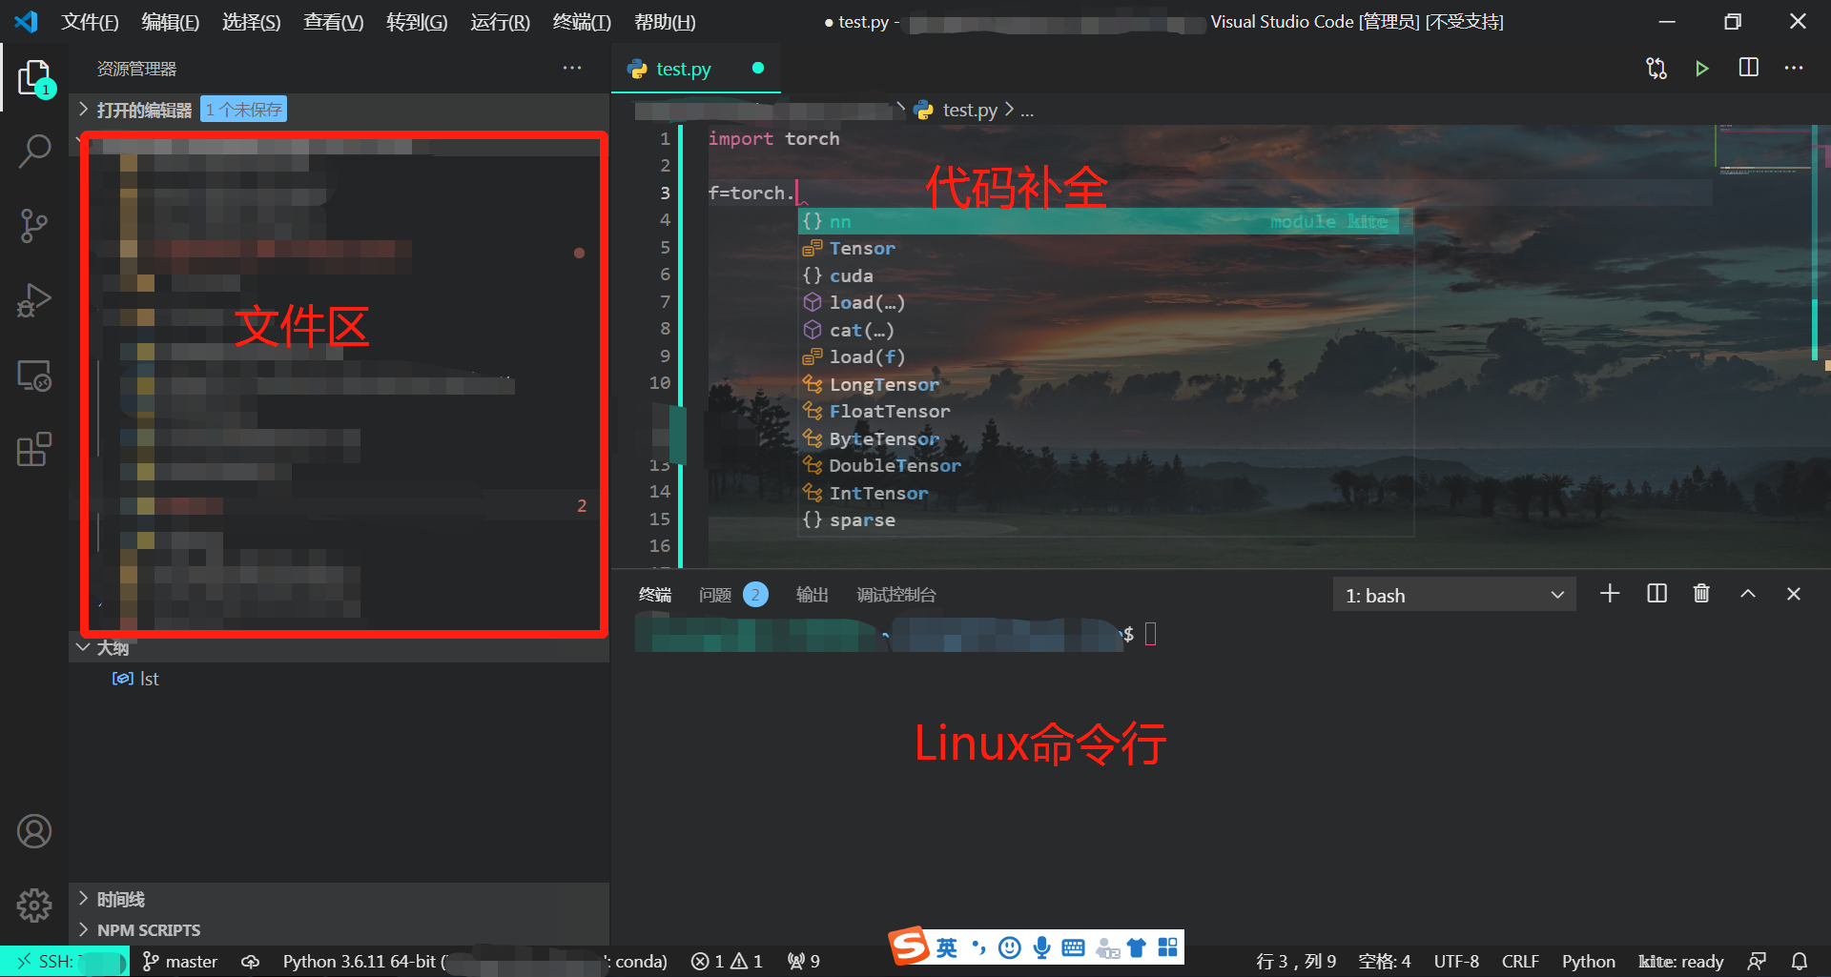Open the Remote Explorer view
Screen dimensions: 1831x977
[34, 376]
